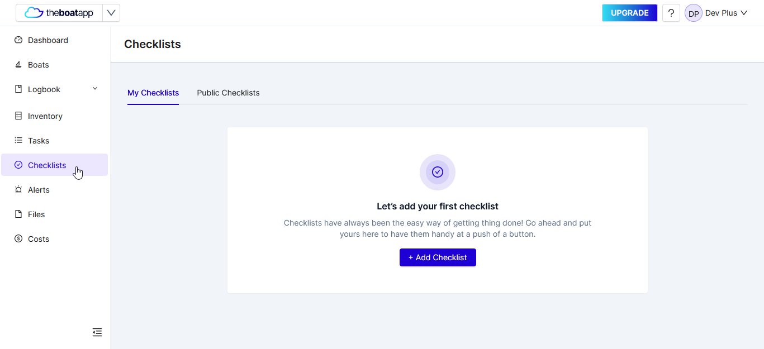Click the Costs dollar icon
764x349 pixels.
tap(18, 239)
